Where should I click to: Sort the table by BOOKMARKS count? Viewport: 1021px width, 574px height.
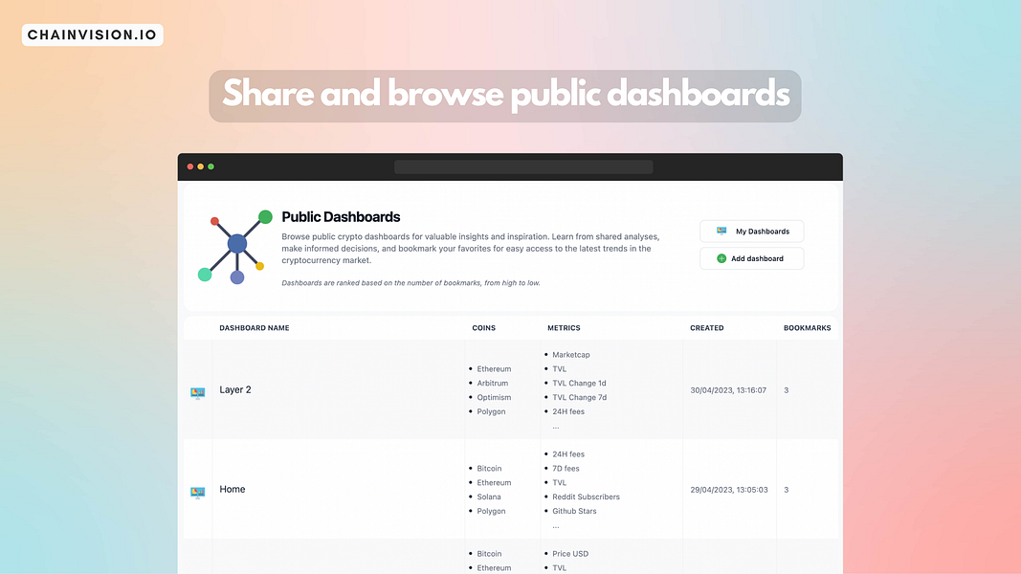point(807,327)
